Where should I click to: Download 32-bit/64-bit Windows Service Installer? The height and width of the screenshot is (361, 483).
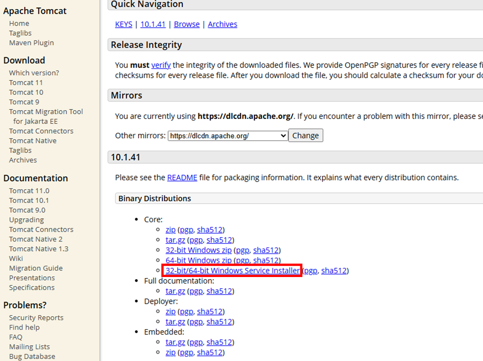[233, 271]
